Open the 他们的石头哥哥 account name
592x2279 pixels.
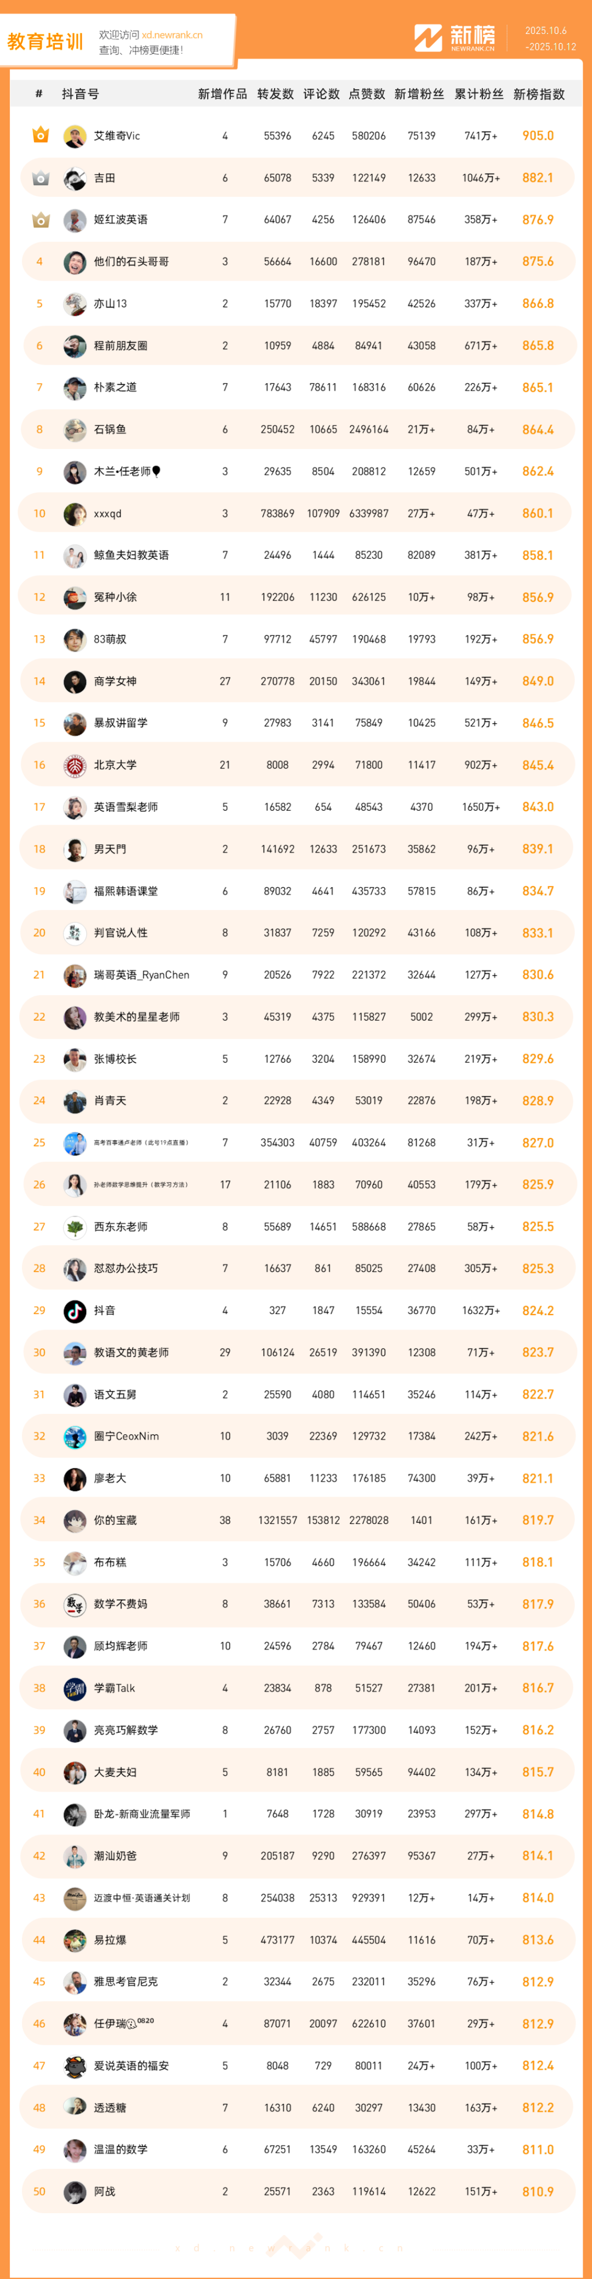click(131, 262)
